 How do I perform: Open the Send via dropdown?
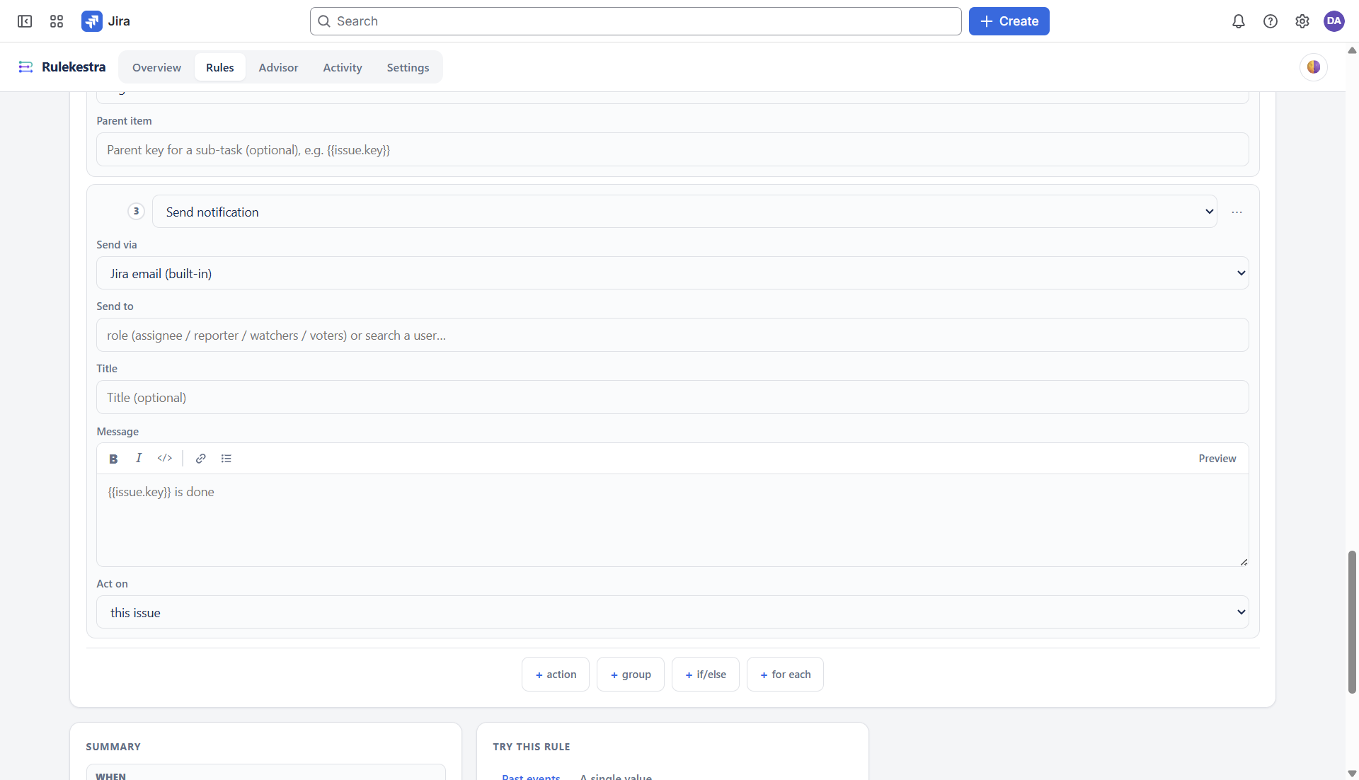(x=672, y=273)
